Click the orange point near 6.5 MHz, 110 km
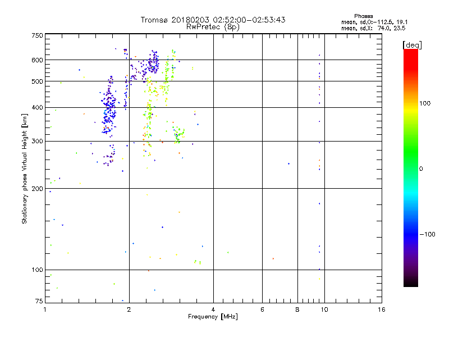 pyautogui.click(x=273, y=259)
